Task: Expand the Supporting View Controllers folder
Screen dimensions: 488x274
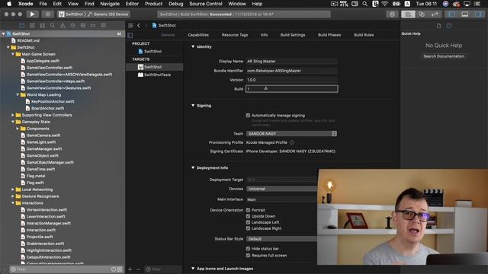Action: pos(13,115)
